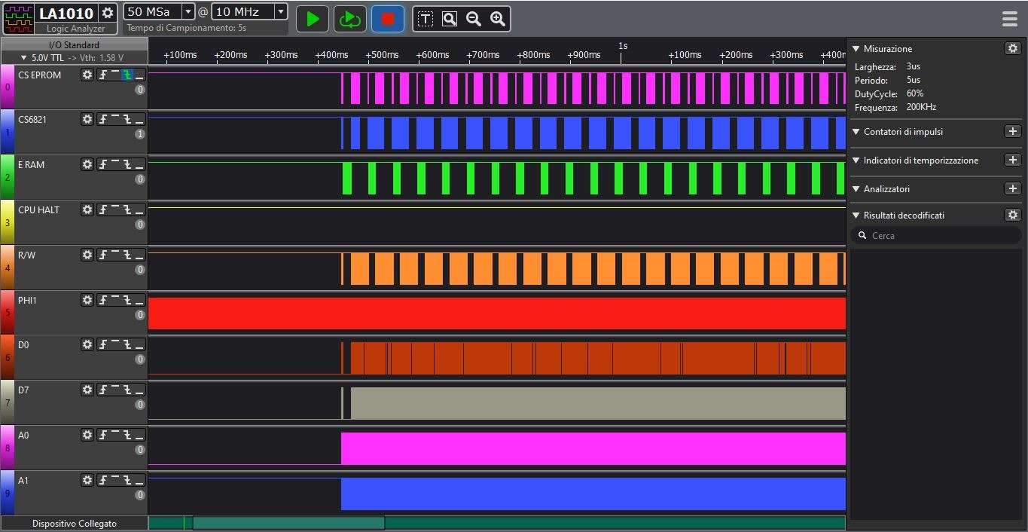The image size is (1028, 532).
Task: Toggle rising edge trigger on CS6821
Action: (x=103, y=119)
